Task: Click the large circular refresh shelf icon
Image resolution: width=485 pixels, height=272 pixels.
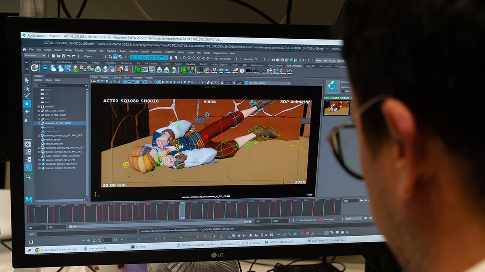Action: click(x=34, y=68)
